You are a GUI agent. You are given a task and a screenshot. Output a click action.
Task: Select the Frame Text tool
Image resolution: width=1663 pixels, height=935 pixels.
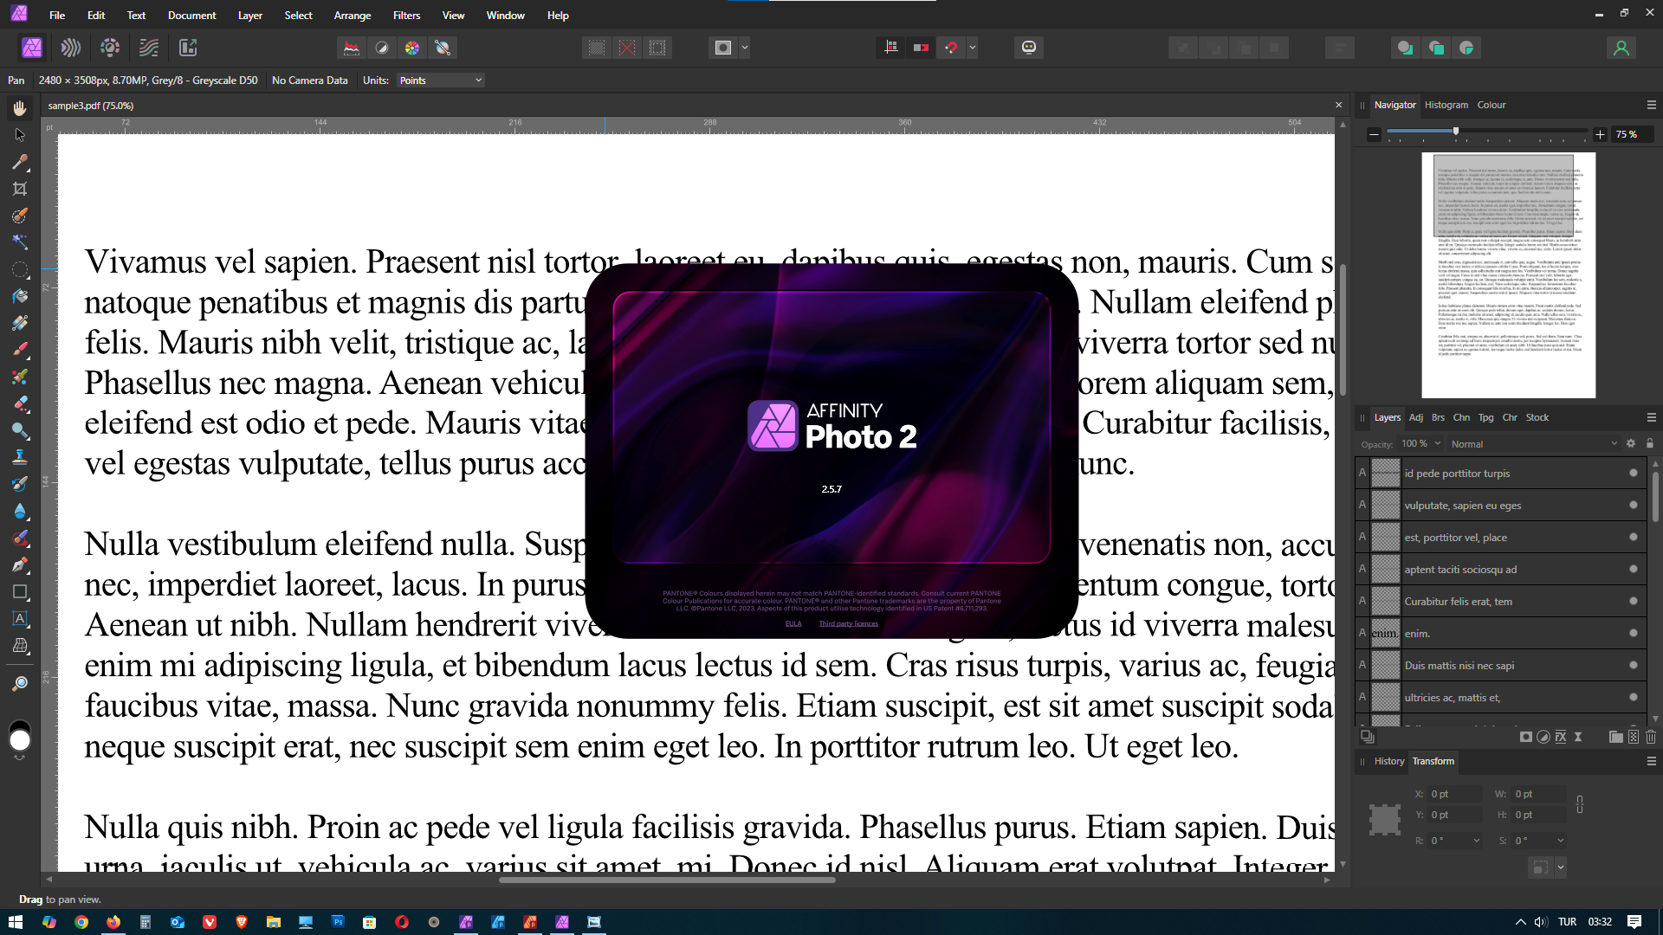tap(20, 618)
